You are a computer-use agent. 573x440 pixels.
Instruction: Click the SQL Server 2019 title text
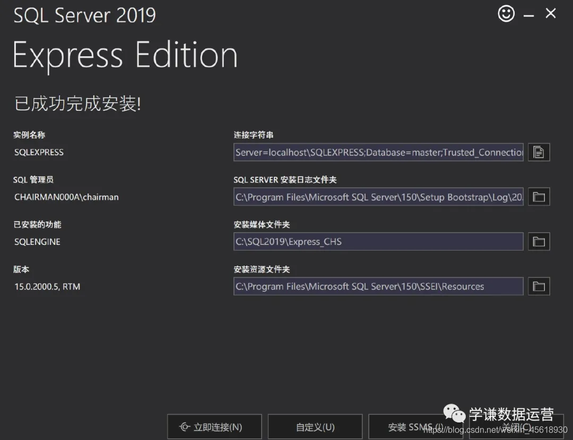[85, 15]
